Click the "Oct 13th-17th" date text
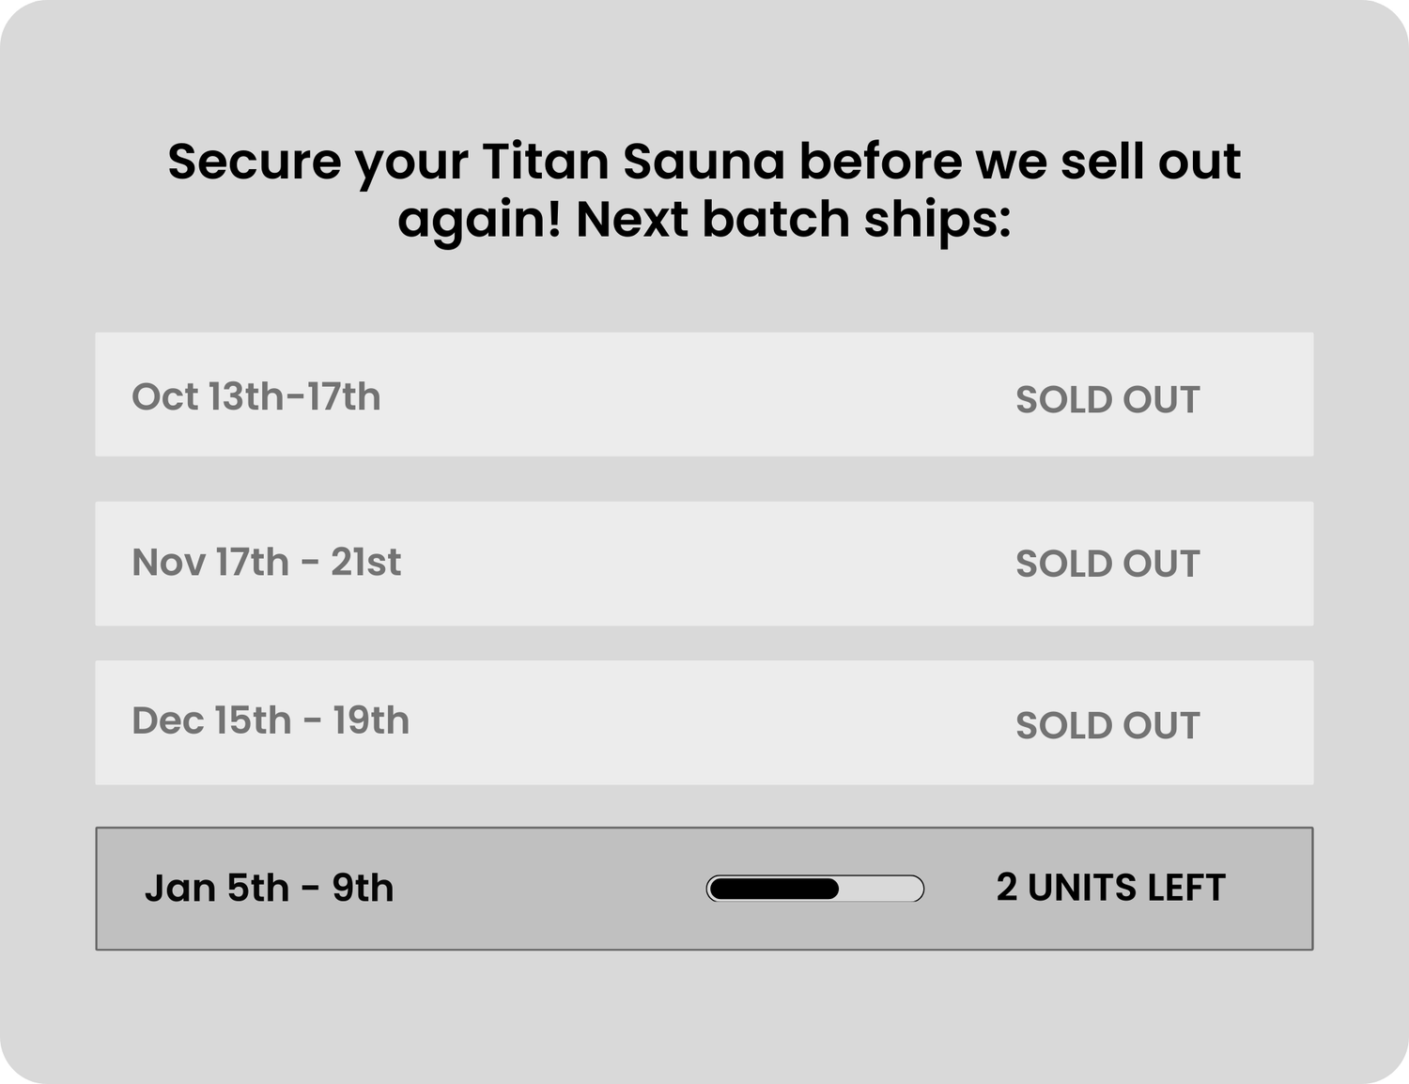Image resolution: width=1409 pixels, height=1084 pixels. coord(255,397)
